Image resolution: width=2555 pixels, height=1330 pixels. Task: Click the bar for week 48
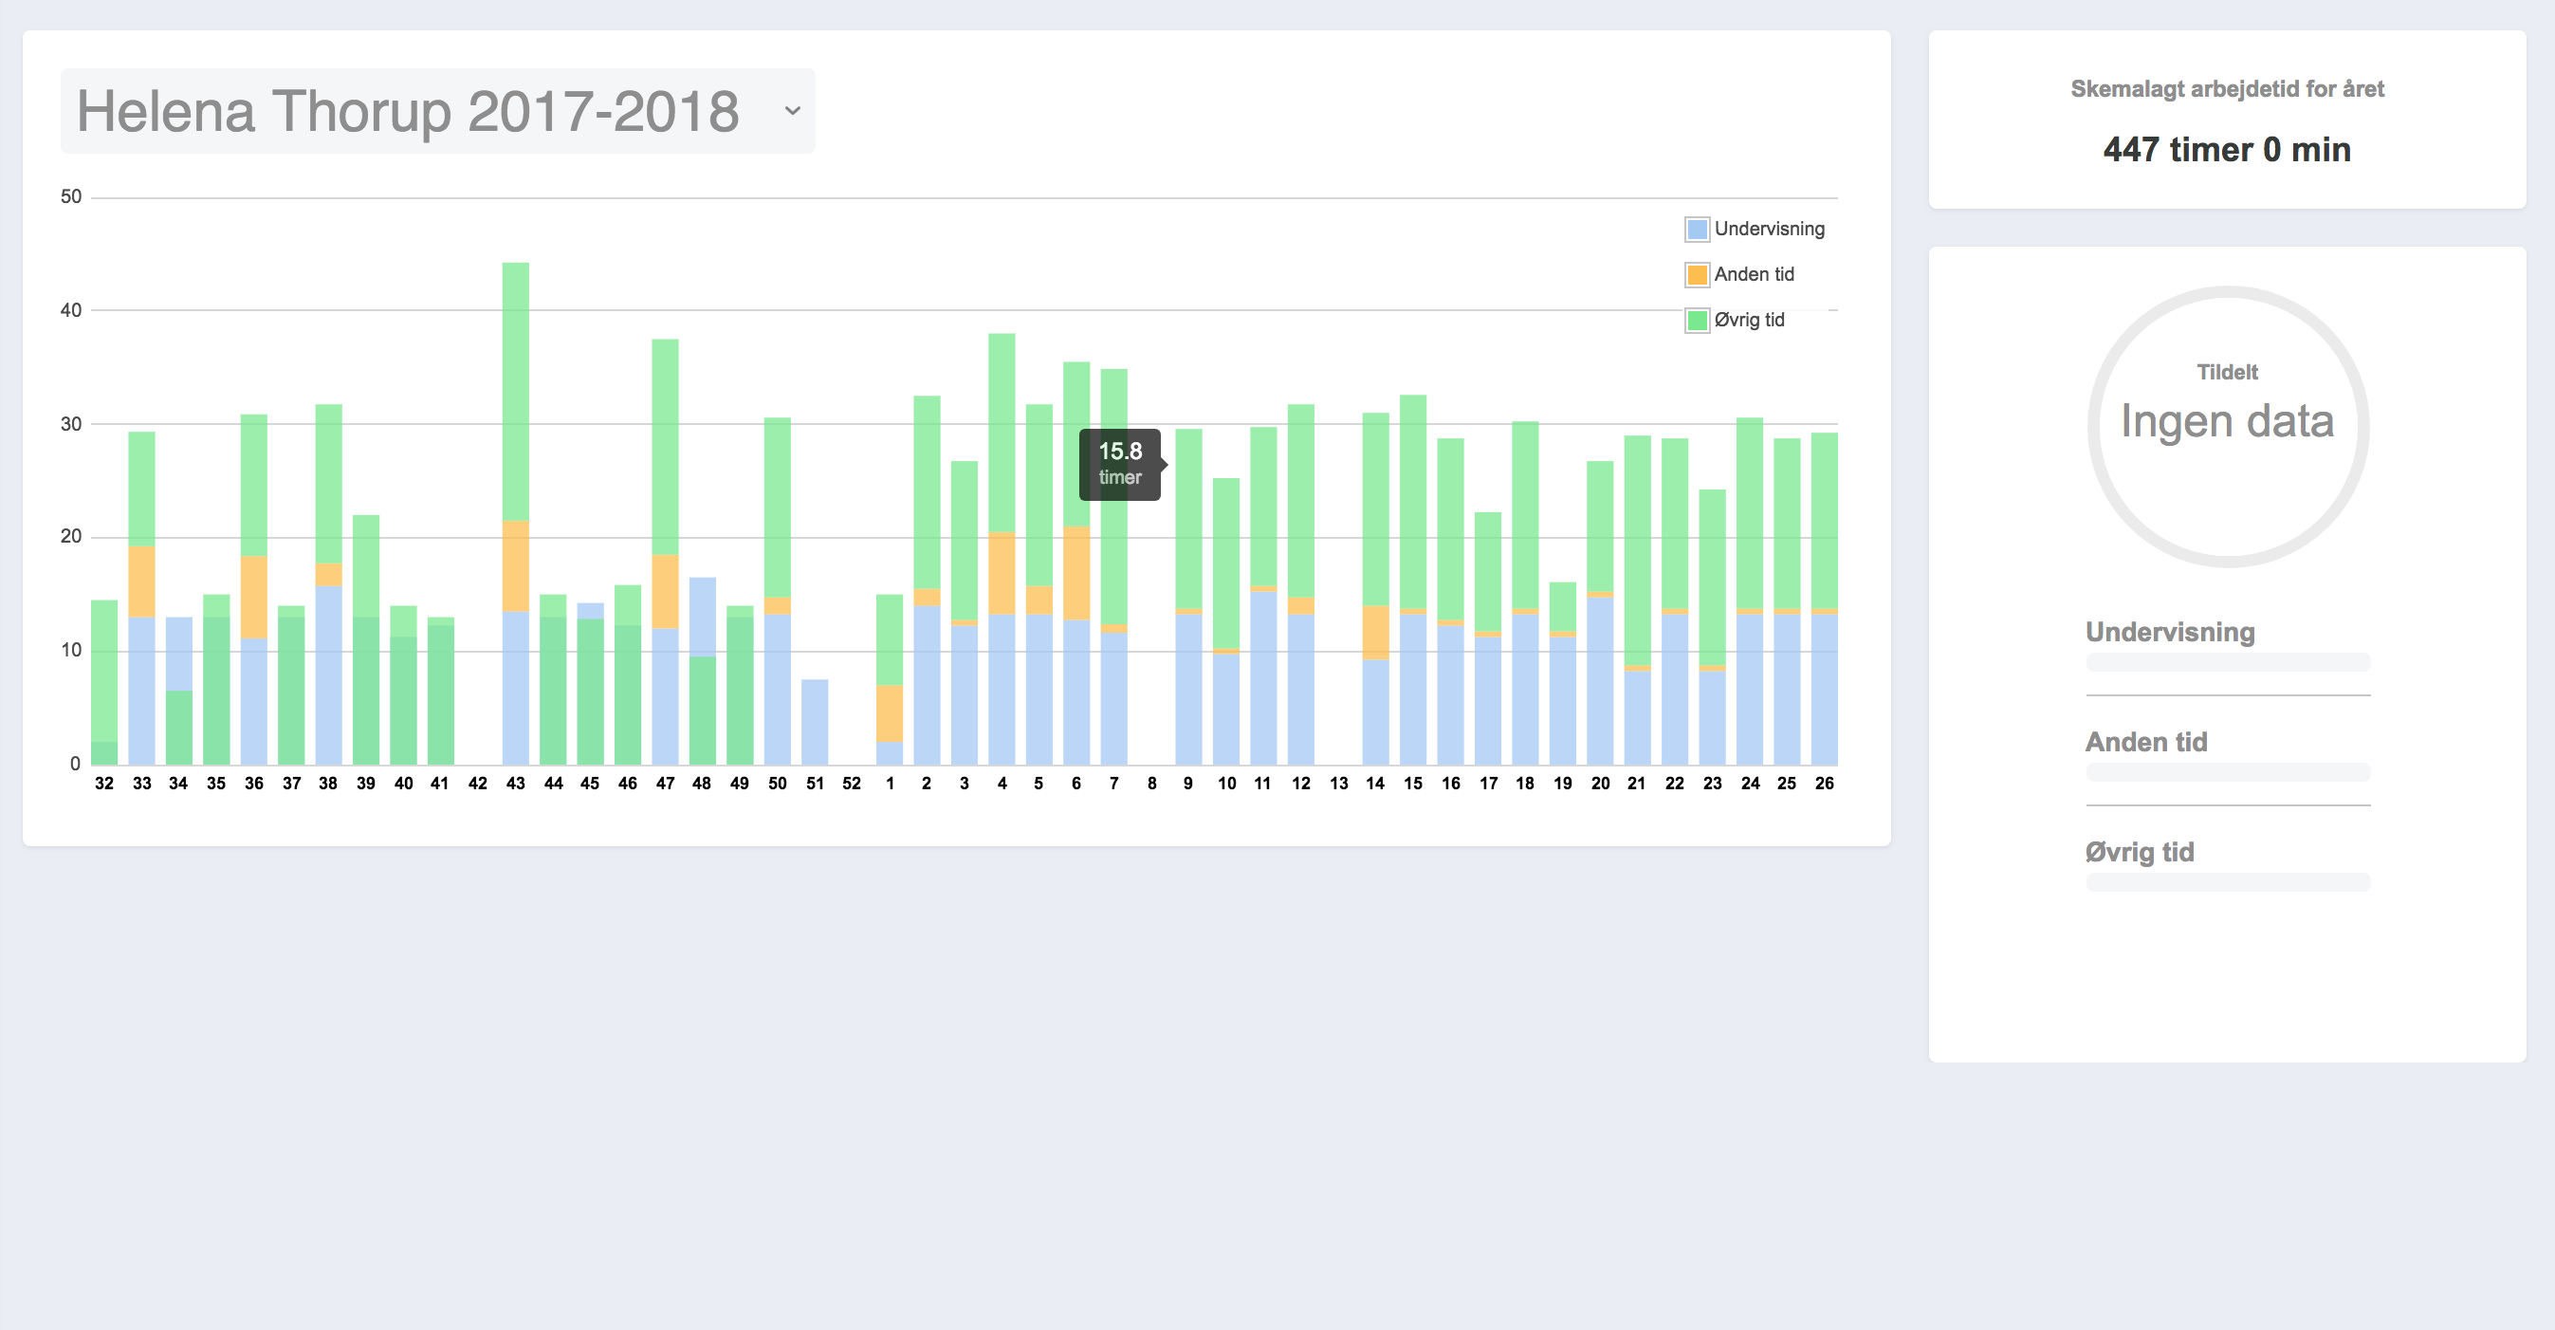click(702, 671)
